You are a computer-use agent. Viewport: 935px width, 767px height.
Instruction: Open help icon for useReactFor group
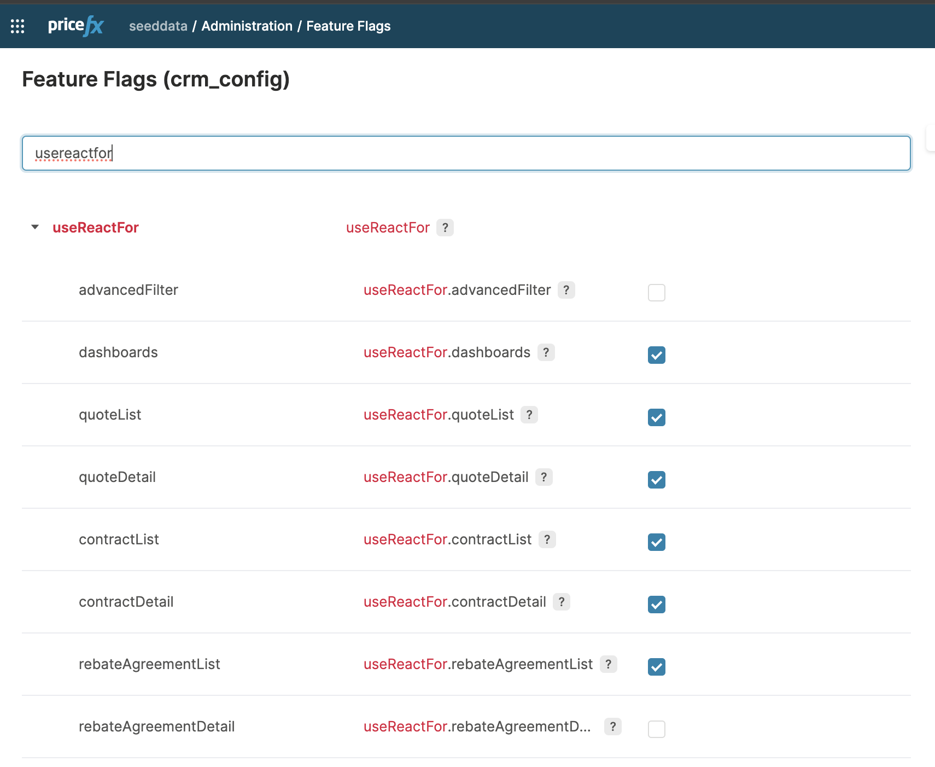click(445, 228)
